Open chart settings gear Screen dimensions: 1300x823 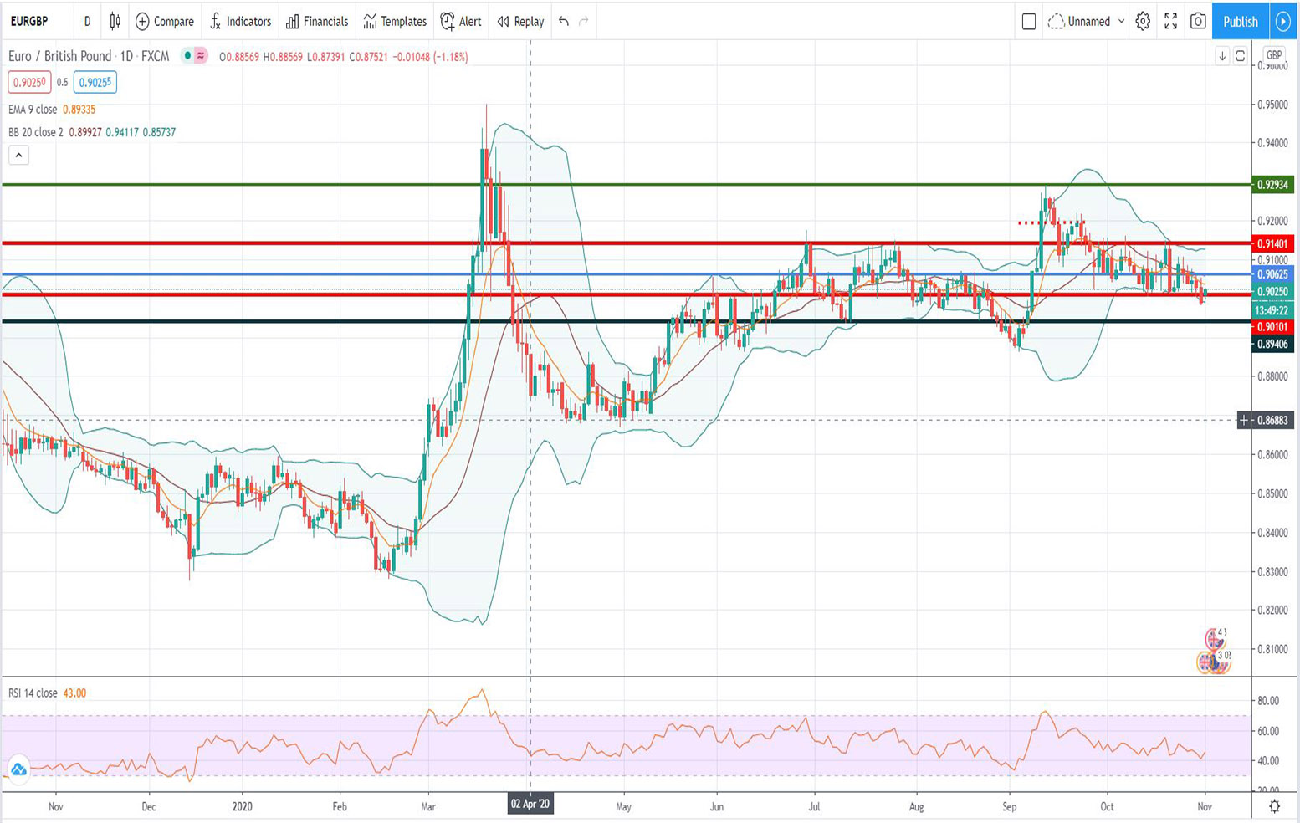tap(1142, 22)
